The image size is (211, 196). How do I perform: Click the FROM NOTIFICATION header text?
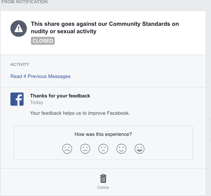point(24,2)
